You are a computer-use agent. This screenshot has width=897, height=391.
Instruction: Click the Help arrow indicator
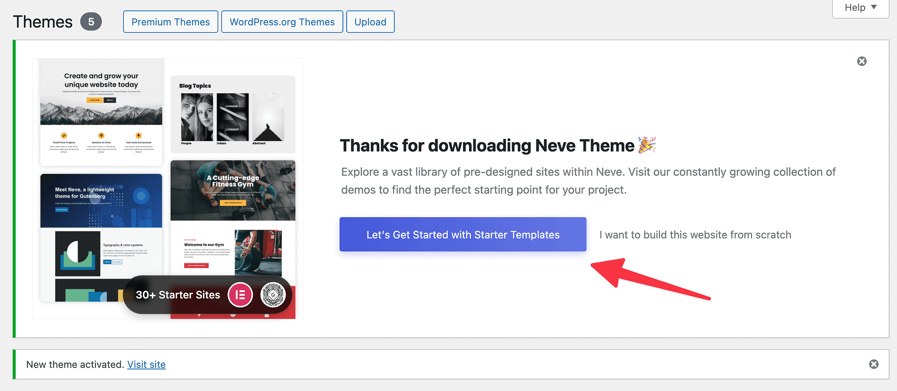tap(874, 7)
